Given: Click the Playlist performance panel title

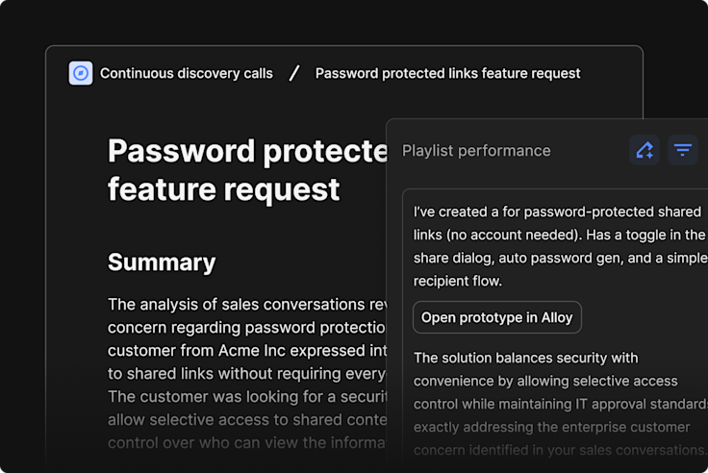Looking at the screenshot, I should click(x=476, y=151).
